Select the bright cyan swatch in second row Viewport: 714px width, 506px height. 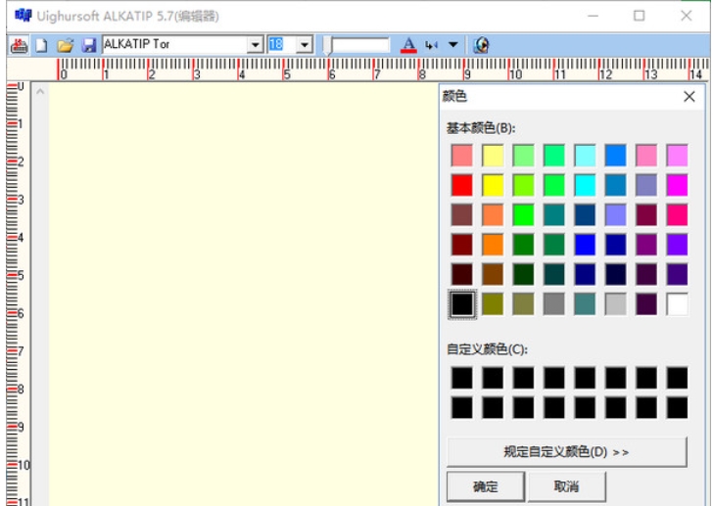tap(585, 185)
